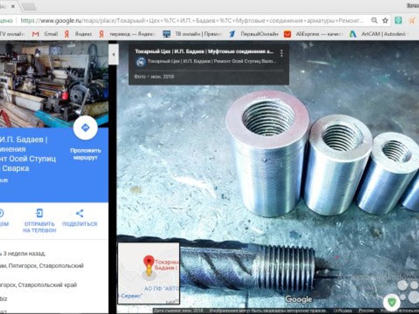
Task: Click the zoom magnifier in address bar
Action: (x=374, y=20)
